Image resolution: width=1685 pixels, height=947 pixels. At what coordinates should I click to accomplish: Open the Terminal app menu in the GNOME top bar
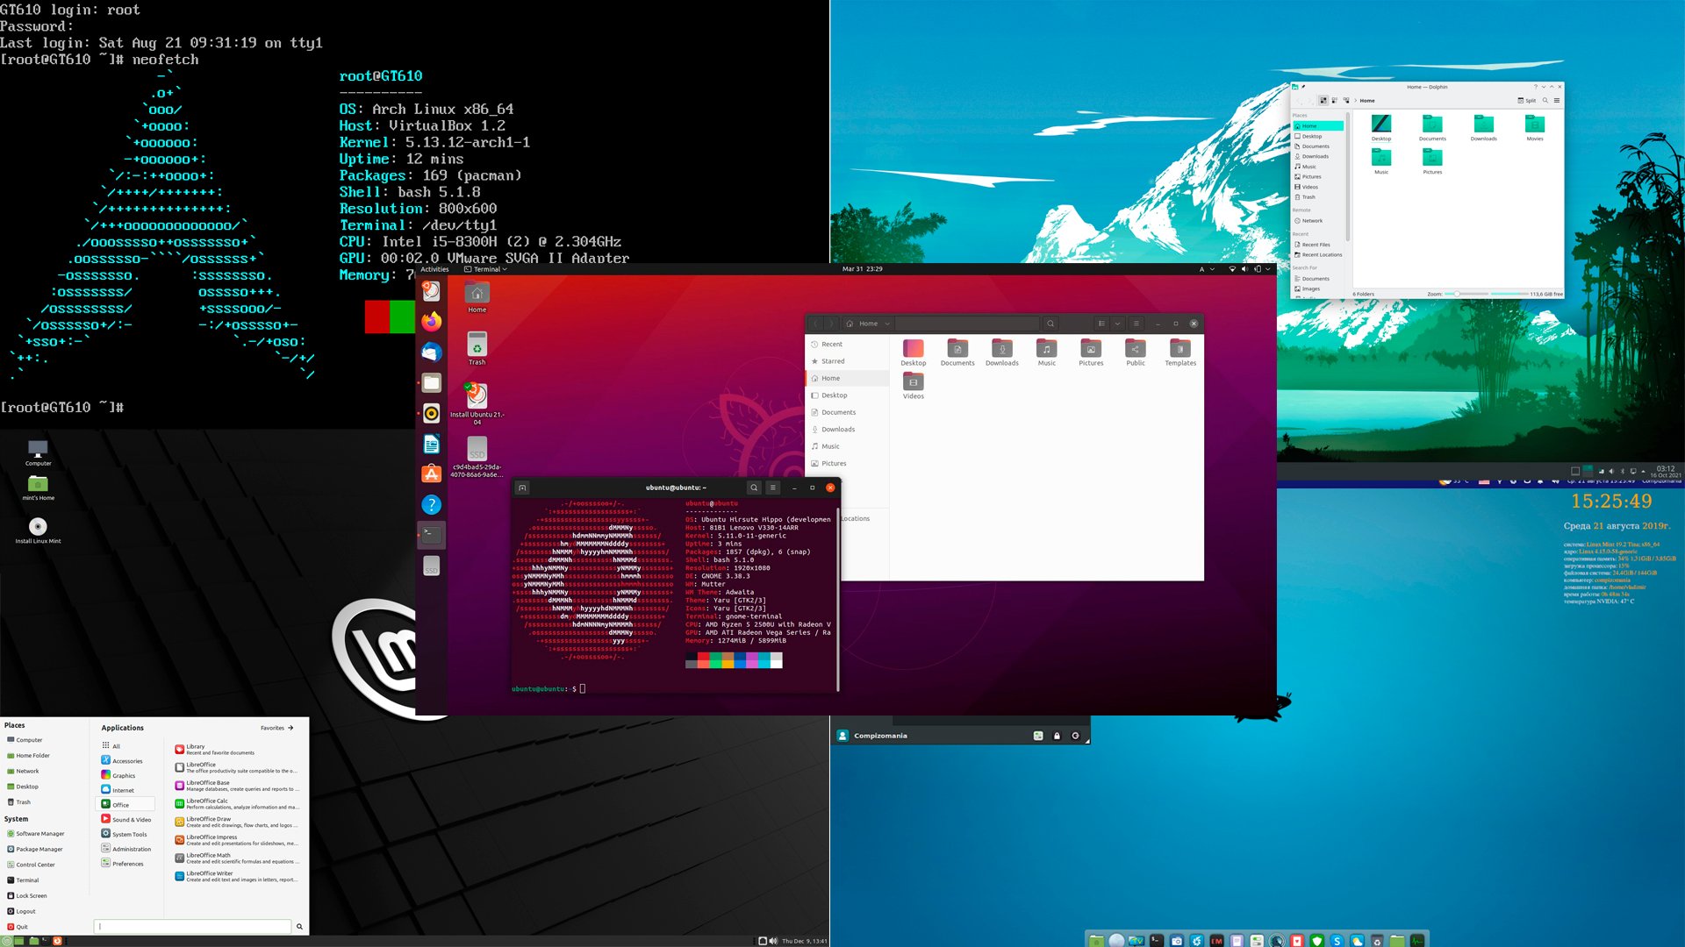tap(486, 269)
